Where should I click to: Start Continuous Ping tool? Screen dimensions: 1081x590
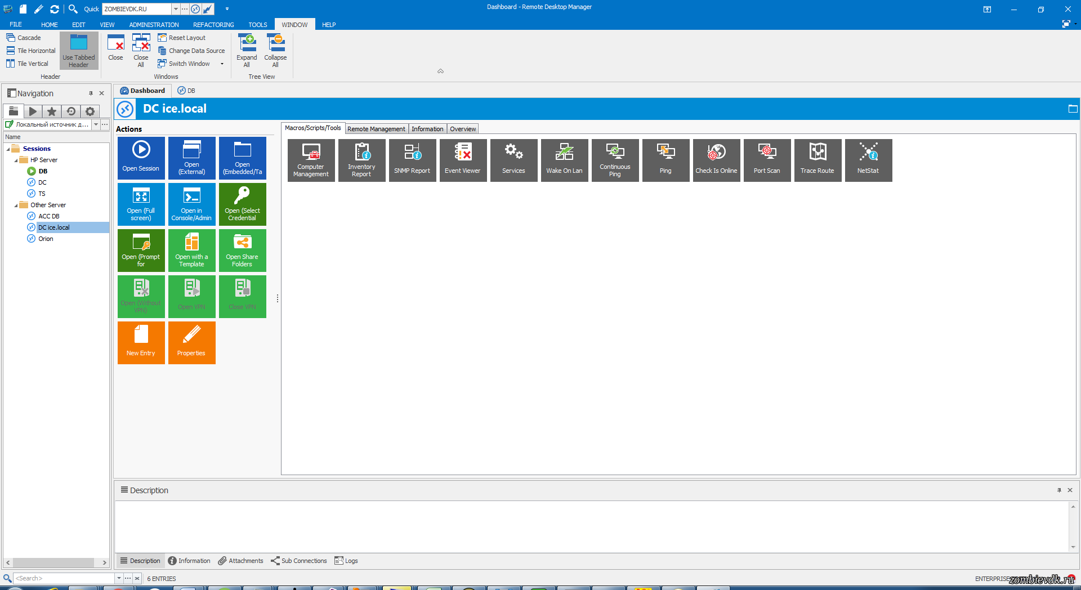click(x=615, y=160)
